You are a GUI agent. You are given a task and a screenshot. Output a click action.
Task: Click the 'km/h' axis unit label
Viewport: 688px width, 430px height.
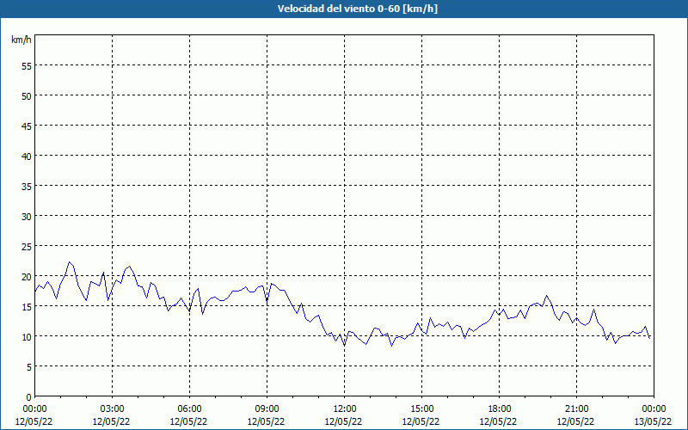(21, 40)
